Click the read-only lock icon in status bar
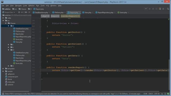171x96 pixels. 162,94
